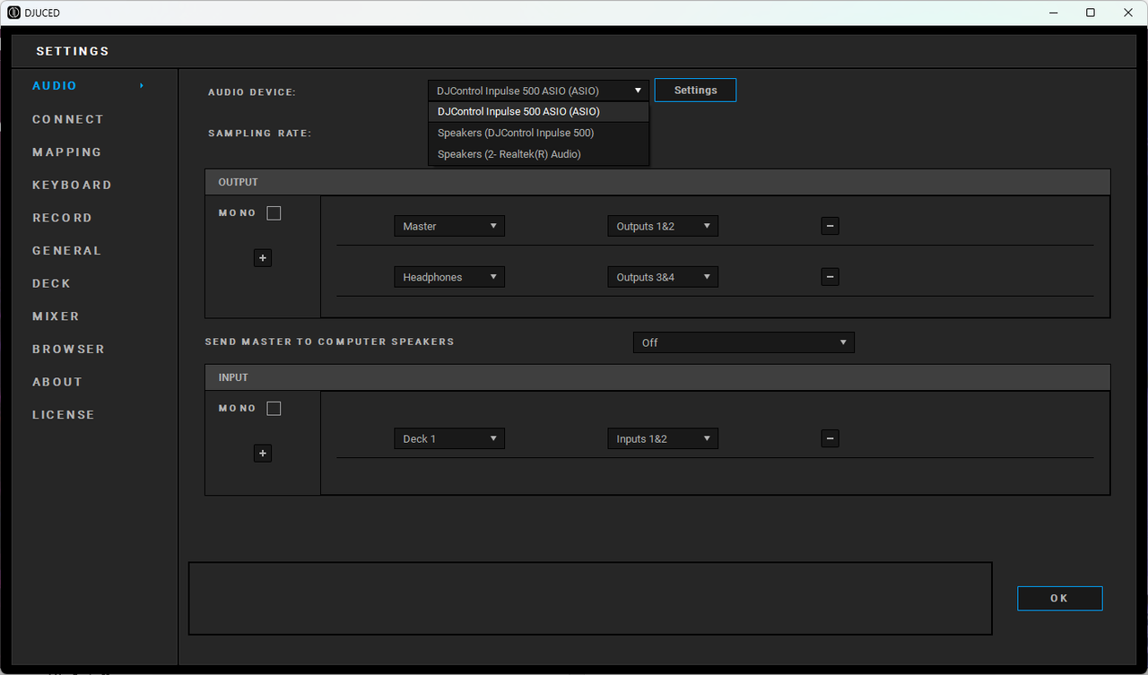The image size is (1148, 675).
Task: Open the MAPPING settings section
Action: tap(67, 152)
